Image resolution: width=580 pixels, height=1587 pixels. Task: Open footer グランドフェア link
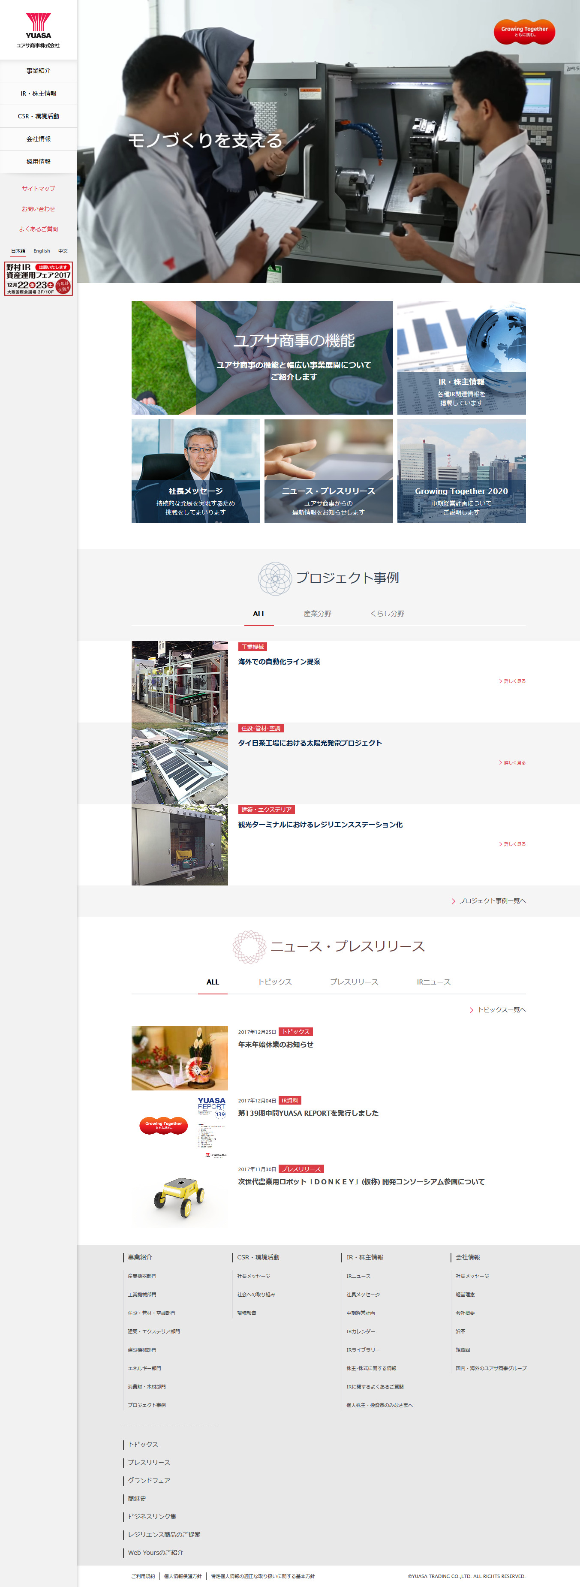coord(149,1480)
